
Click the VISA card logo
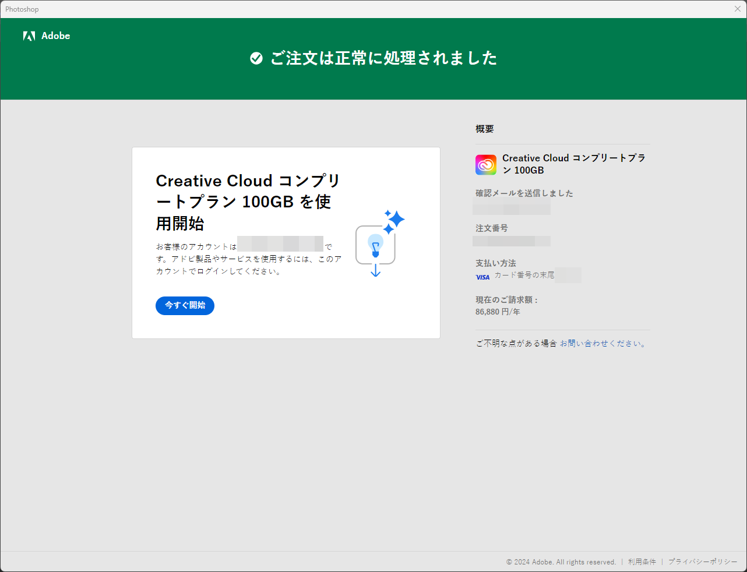pos(482,277)
